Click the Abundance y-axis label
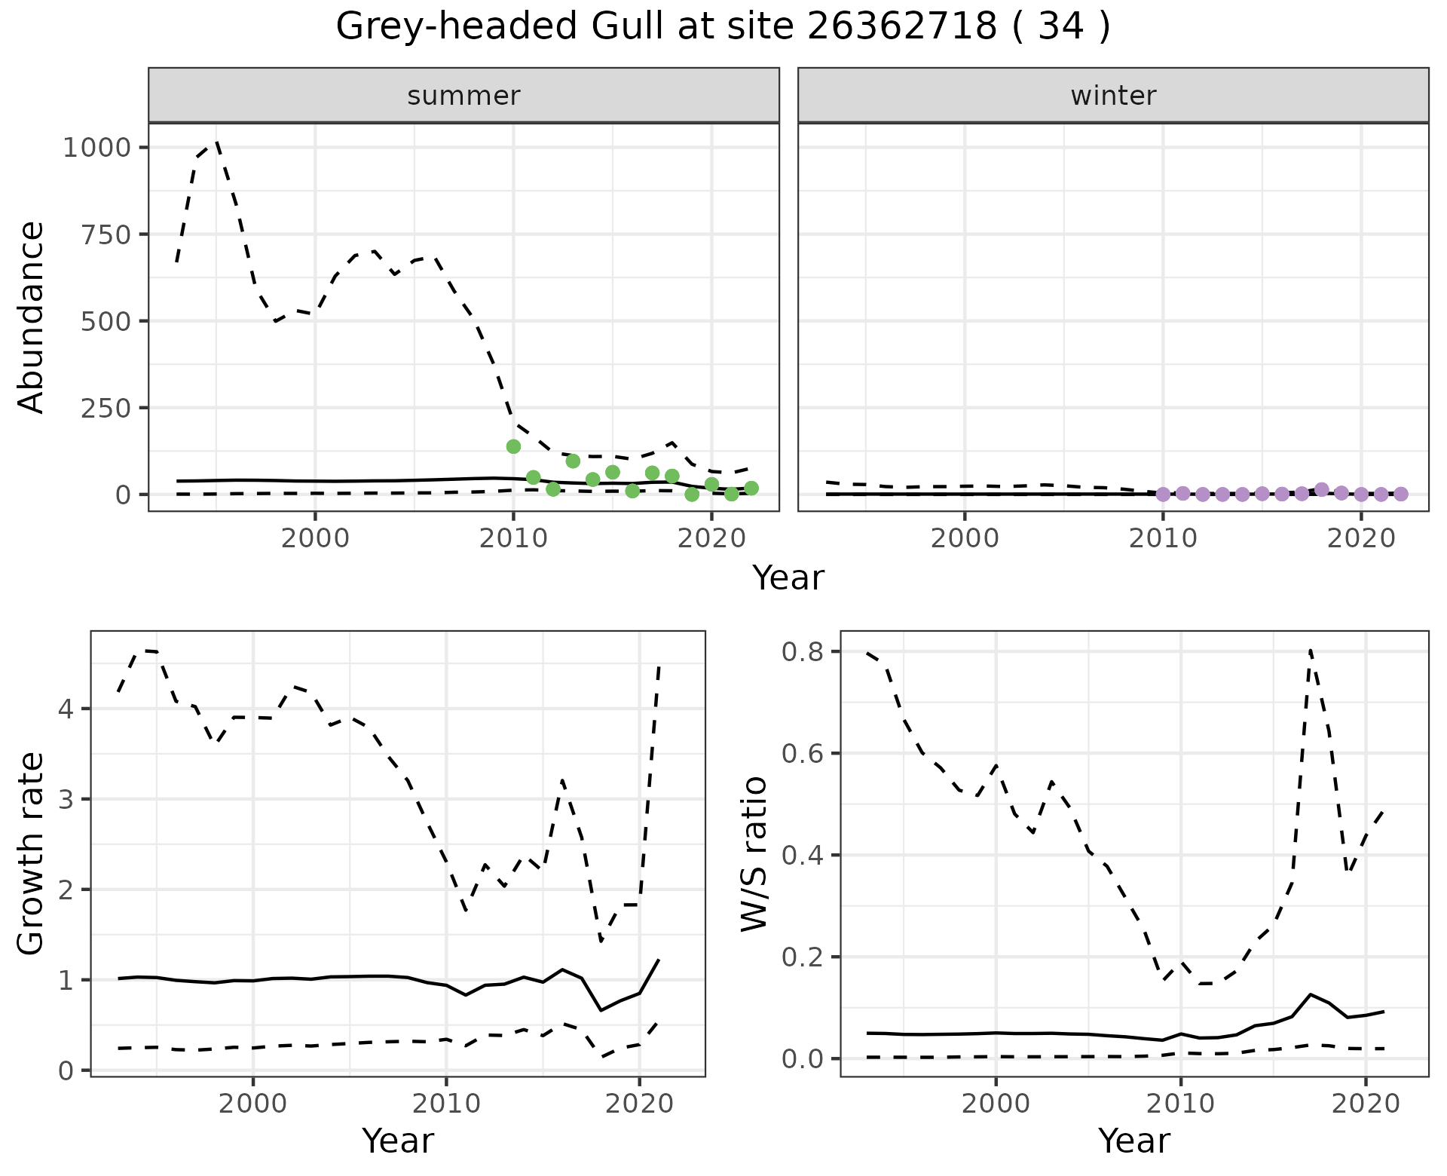 point(32,317)
